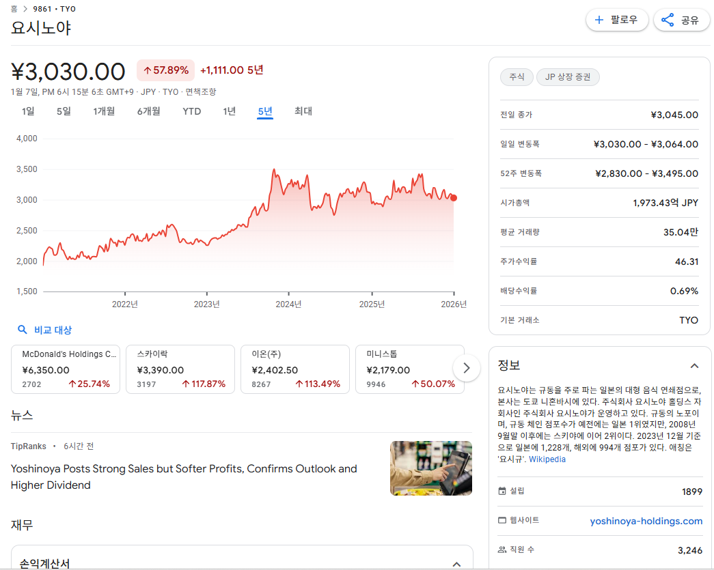Click the calendar icon beside 설립
The height and width of the screenshot is (570, 714).
click(502, 491)
